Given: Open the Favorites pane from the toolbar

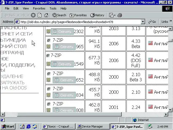Looking at the screenshot, I should (x=78, y=15).
